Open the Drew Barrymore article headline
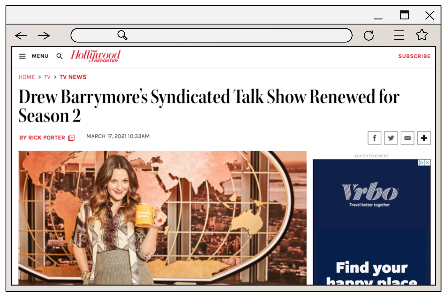This screenshot has width=447, height=297. pyautogui.click(x=209, y=106)
